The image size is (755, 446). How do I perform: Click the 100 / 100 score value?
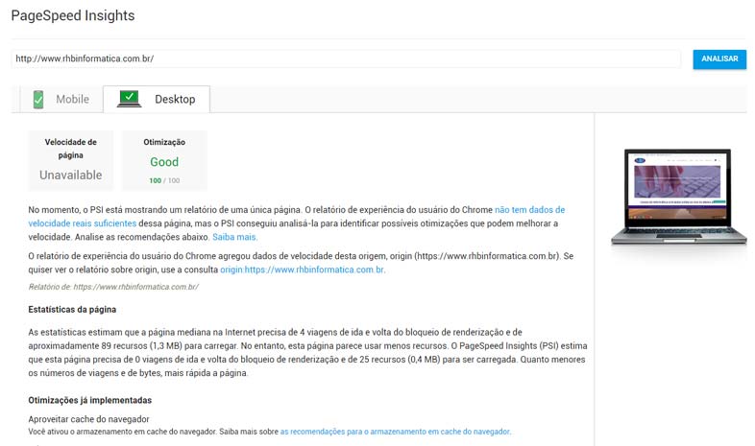[x=164, y=180]
